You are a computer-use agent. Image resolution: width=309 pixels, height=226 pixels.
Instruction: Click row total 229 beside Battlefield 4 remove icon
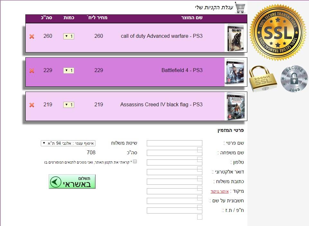click(x=48, y=70)
